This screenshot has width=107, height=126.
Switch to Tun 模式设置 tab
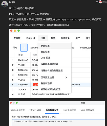tap(70, 110)
